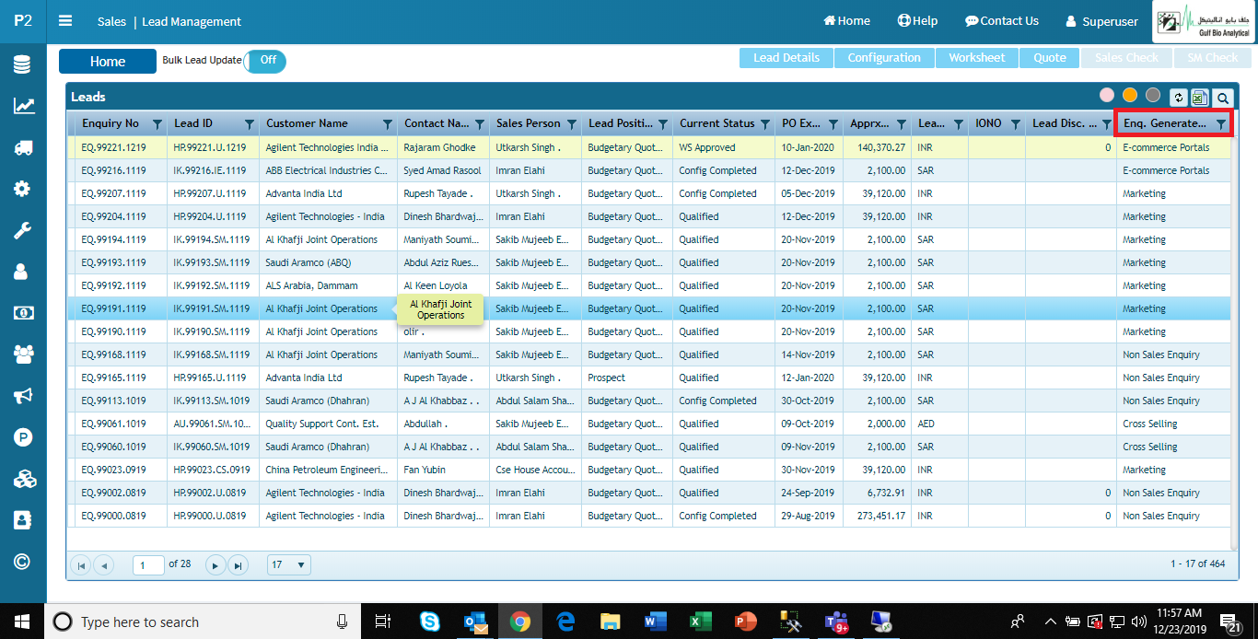Select Quality Support Cont. Est. customer cell
The image size is (1258, 639).
click(328, 424)
